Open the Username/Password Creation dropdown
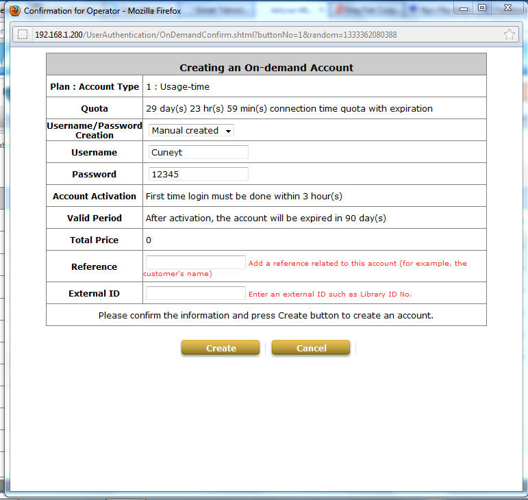Screen dimensions: 528x500 [191, 130]
